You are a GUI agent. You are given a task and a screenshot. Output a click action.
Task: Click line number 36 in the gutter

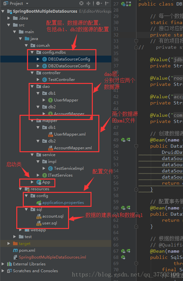pos(116,60)
